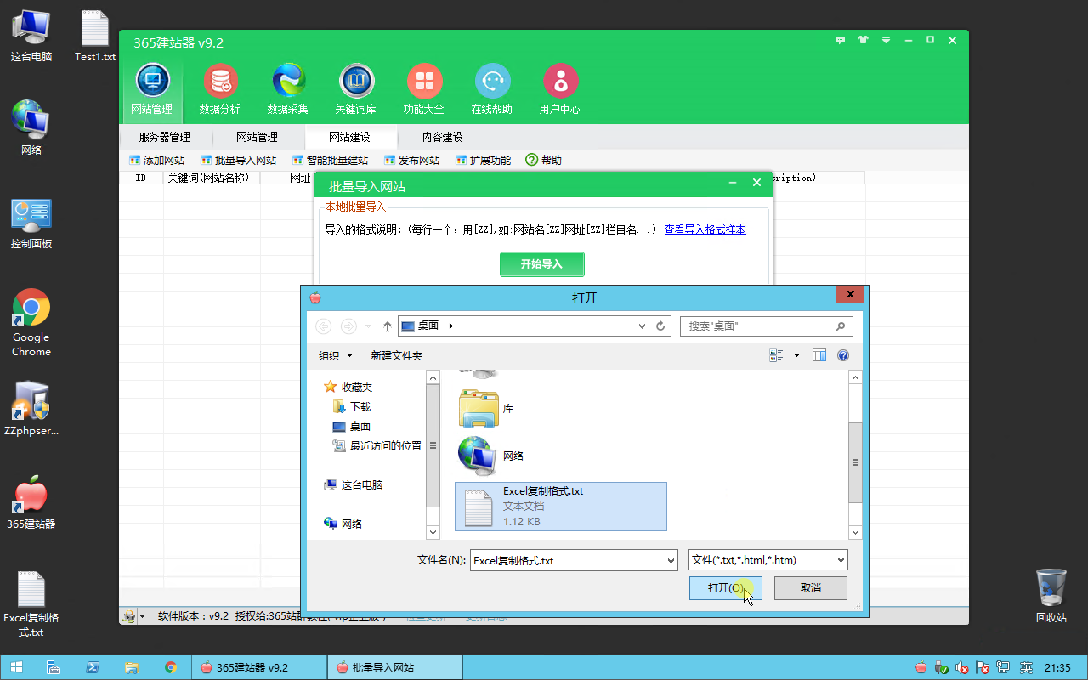
Task: Open the 关键词库 module
Action: coord(356,89)
